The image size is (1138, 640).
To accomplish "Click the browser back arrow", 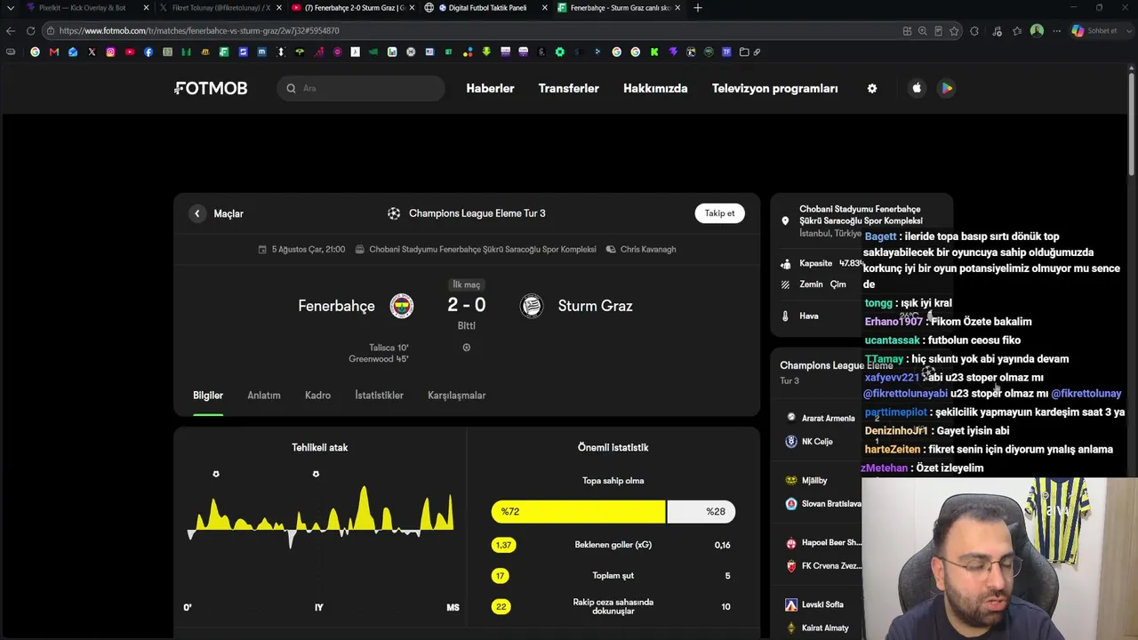I will click(11, 30).
